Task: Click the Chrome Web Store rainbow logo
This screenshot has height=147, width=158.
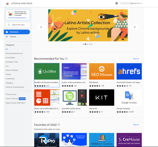Action: tap(8, 3)
